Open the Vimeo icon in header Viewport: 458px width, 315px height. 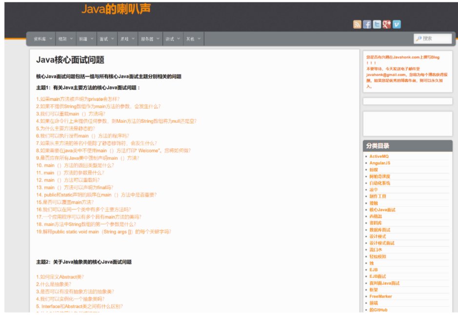(x=397, y=24)
